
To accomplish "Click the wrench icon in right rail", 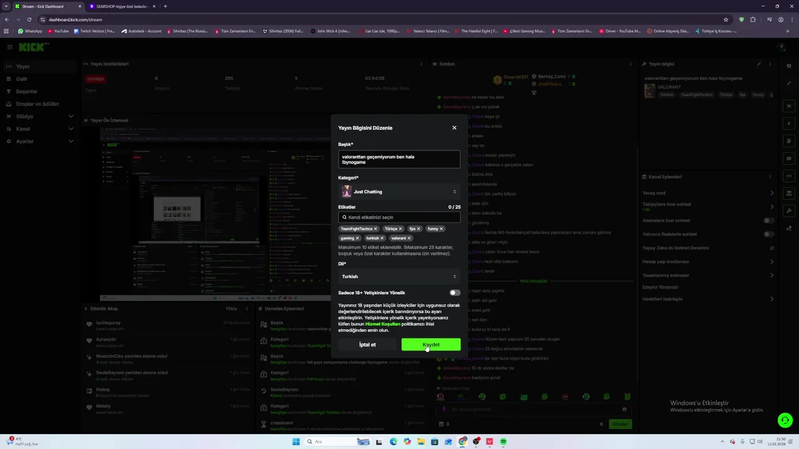I will point(789,211).
